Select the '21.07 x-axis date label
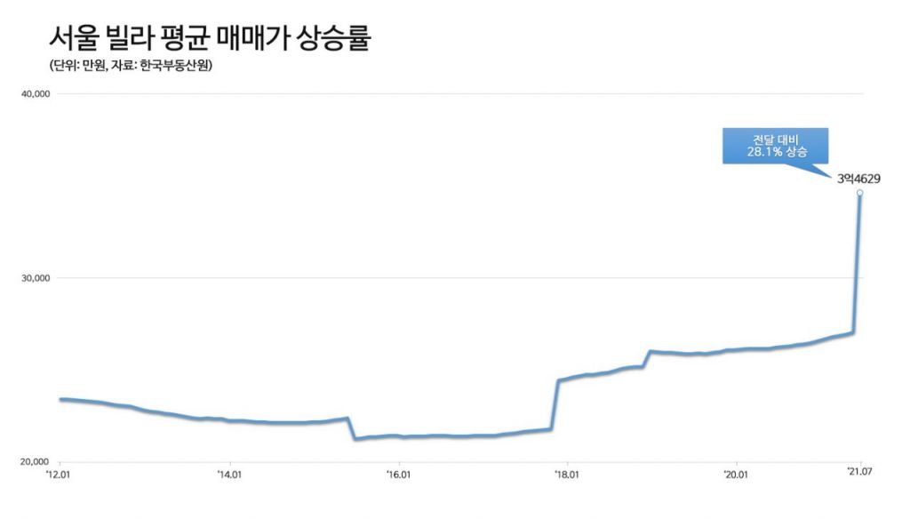This screenshot has width=910, height=519. [858, 475]
